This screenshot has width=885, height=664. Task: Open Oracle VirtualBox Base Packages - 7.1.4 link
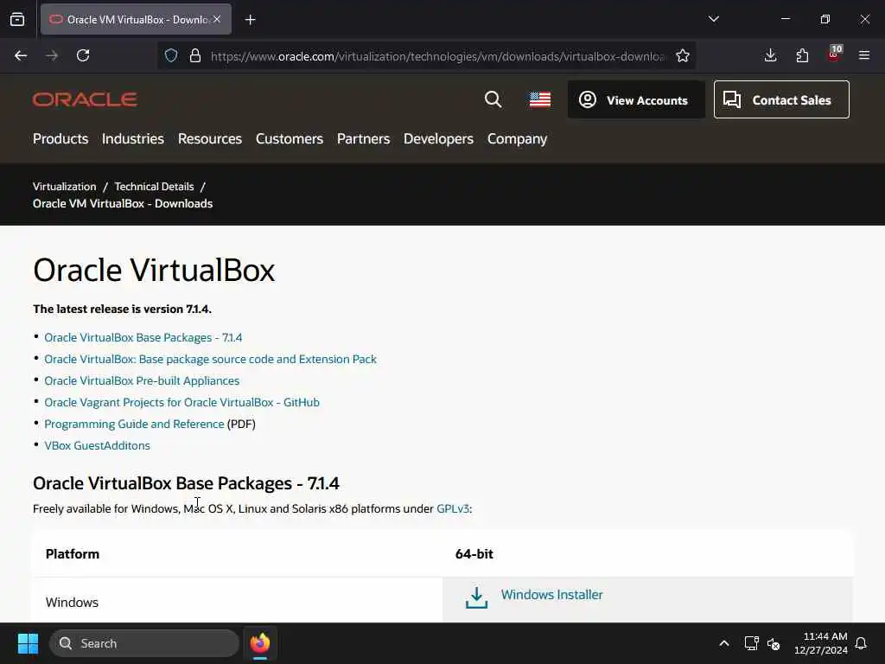pos(143,338)
